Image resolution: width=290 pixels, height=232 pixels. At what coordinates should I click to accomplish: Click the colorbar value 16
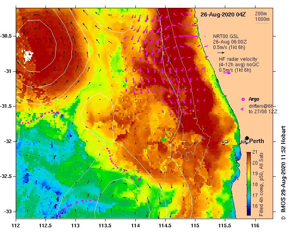[255, 206]
